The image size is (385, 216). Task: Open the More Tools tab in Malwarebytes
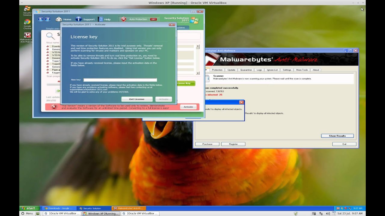(302, 70)
